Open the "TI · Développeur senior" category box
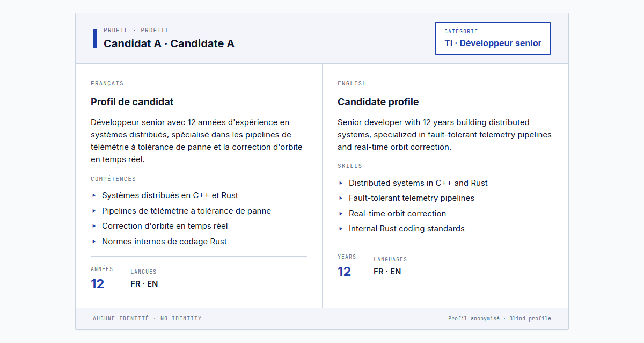644x343 pixels. tap(493, 38)
